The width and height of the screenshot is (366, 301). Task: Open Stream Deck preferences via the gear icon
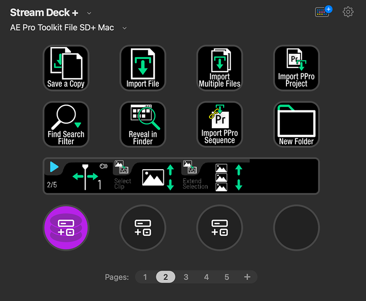(348, 12)
